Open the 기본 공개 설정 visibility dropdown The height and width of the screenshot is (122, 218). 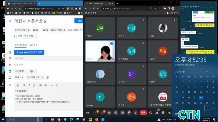coord(35,77)
